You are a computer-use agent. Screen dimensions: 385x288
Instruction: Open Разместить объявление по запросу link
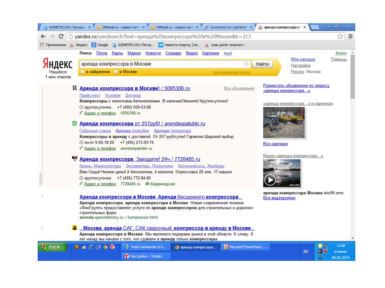click(x=296, y=88)
